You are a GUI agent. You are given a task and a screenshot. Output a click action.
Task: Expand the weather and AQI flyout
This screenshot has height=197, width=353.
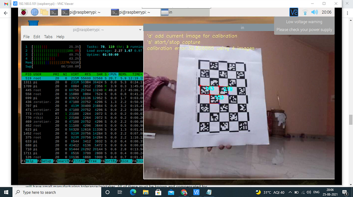tap(270, 193)
